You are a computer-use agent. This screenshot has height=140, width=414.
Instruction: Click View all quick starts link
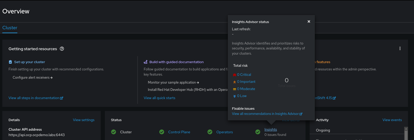(159, 98)
